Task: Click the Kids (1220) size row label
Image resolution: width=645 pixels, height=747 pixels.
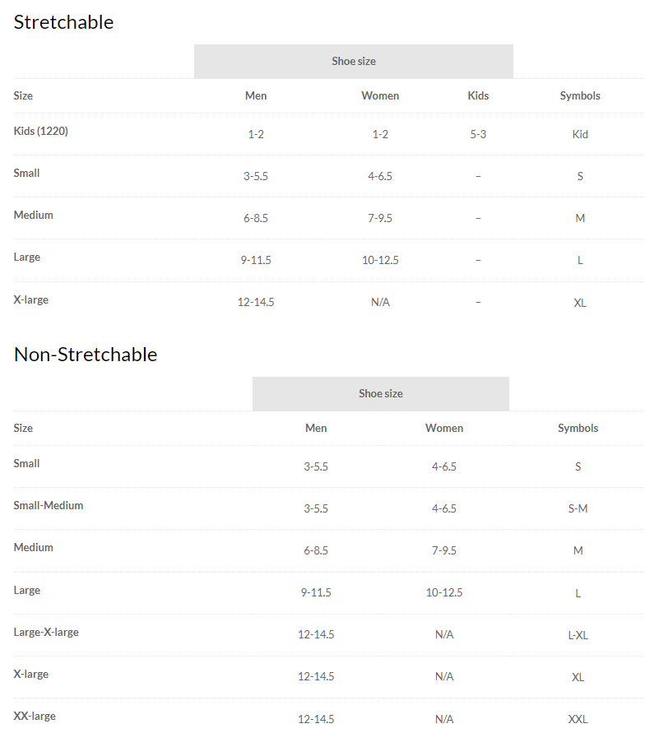Action: click(41, 131)
